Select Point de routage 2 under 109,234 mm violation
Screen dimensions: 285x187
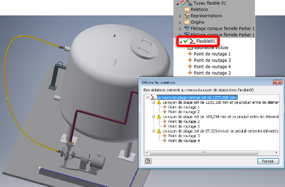click(x=184, y=121)
